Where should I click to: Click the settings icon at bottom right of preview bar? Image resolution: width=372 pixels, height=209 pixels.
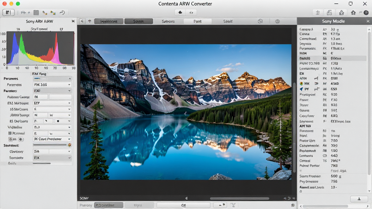pos(293,205)
